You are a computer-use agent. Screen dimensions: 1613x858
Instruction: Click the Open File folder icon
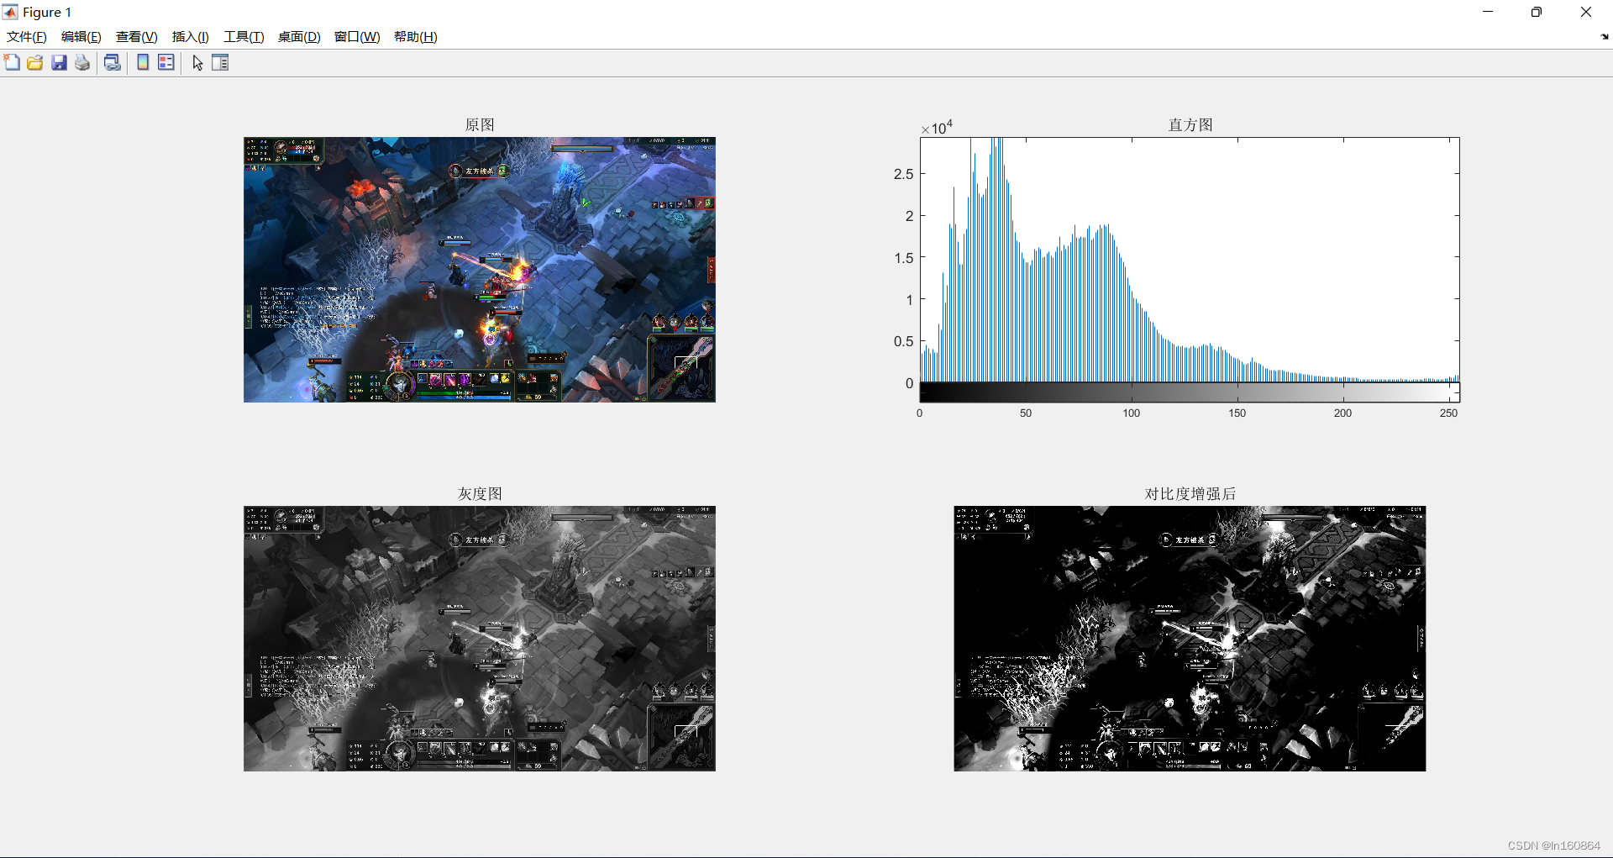coord(35,62)
